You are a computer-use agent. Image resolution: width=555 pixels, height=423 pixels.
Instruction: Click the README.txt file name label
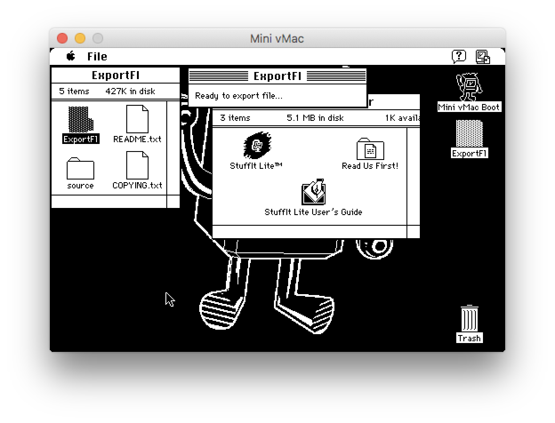coord(137,139)
